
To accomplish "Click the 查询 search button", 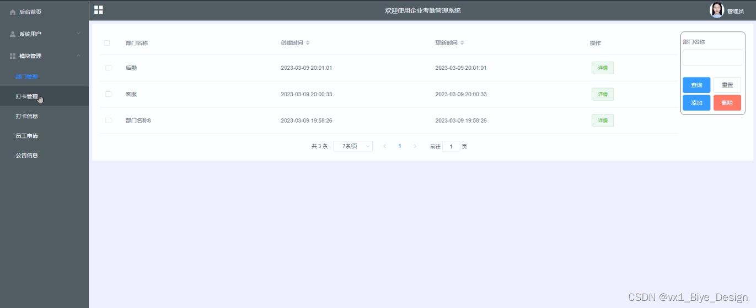I will 696,85.
